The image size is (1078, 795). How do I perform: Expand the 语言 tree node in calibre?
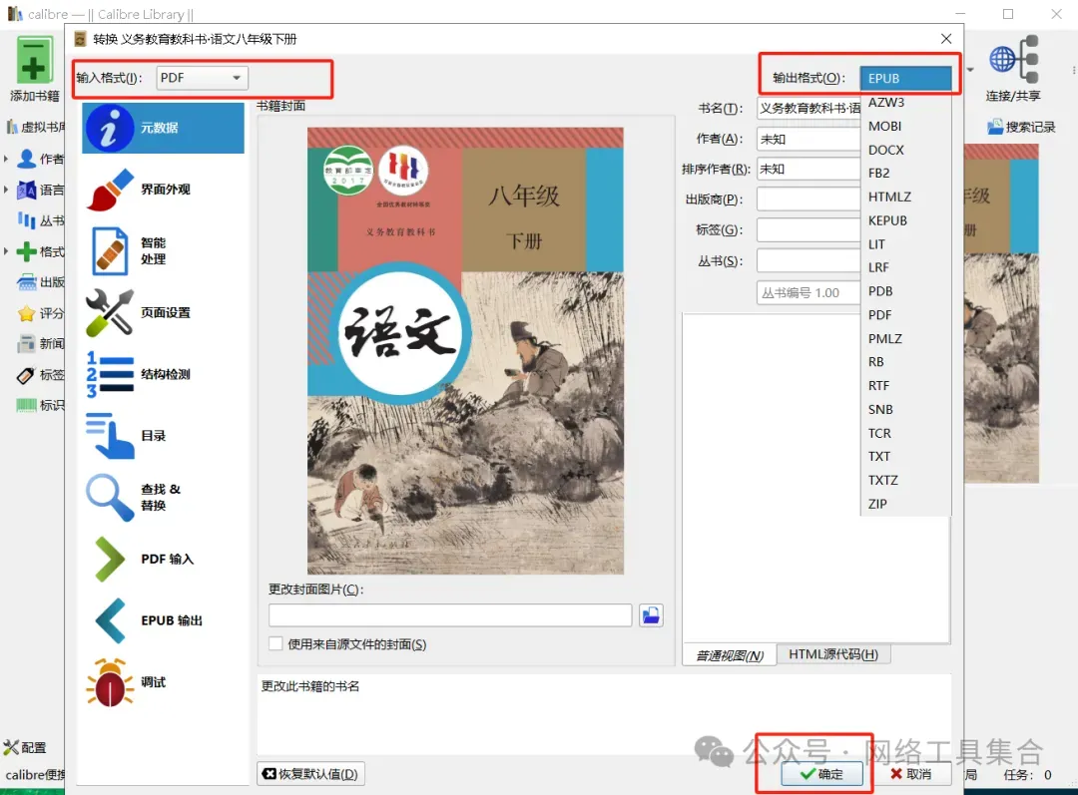(6, 190)
